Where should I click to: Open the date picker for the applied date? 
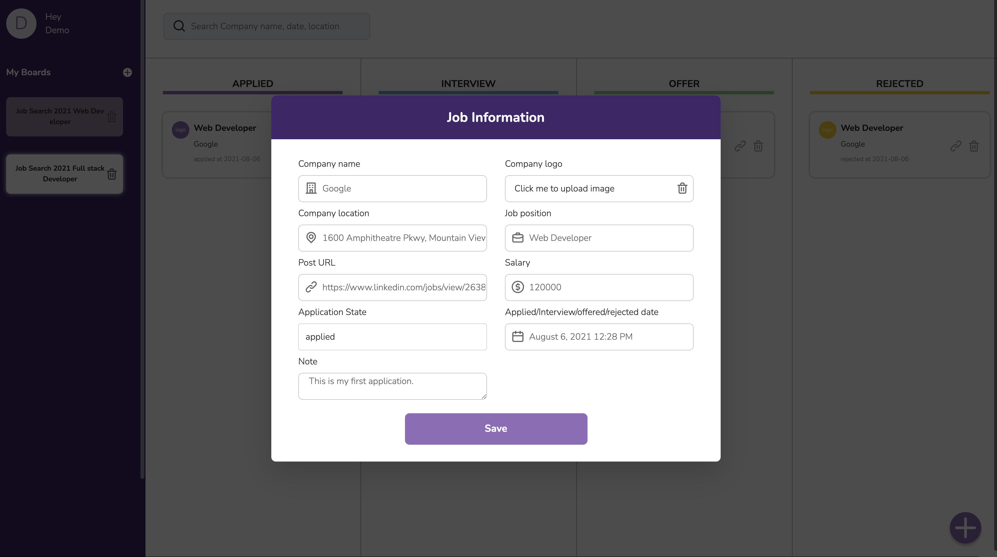tap(599, 337)
